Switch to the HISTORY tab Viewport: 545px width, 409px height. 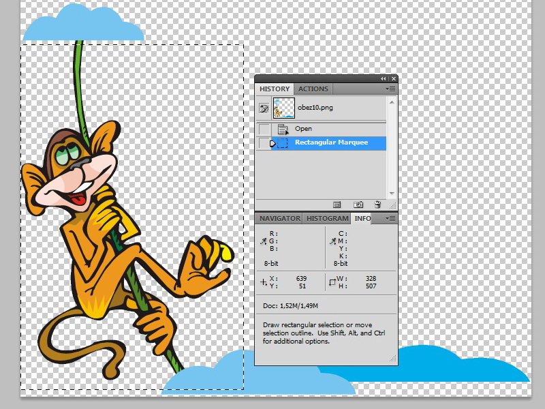[x=275, y=89]
